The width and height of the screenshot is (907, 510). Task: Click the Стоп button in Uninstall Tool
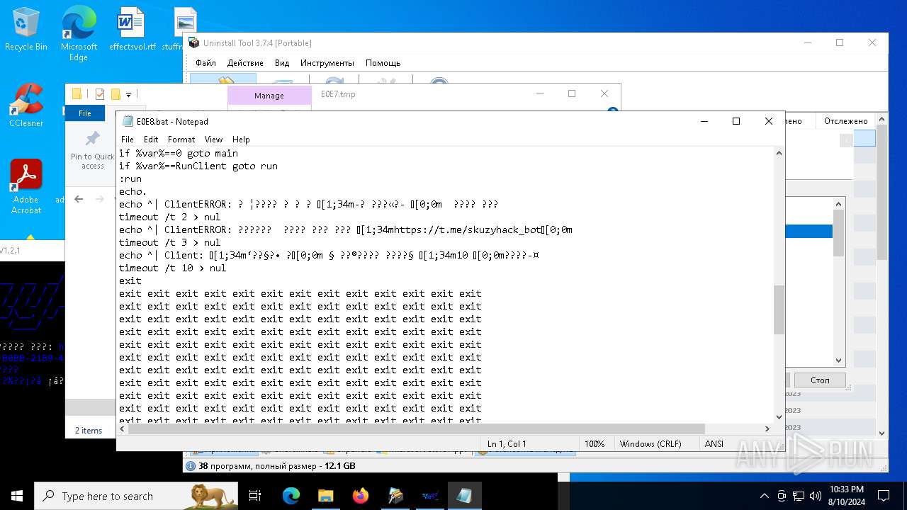pyautogui.click(x=820, y=380)
